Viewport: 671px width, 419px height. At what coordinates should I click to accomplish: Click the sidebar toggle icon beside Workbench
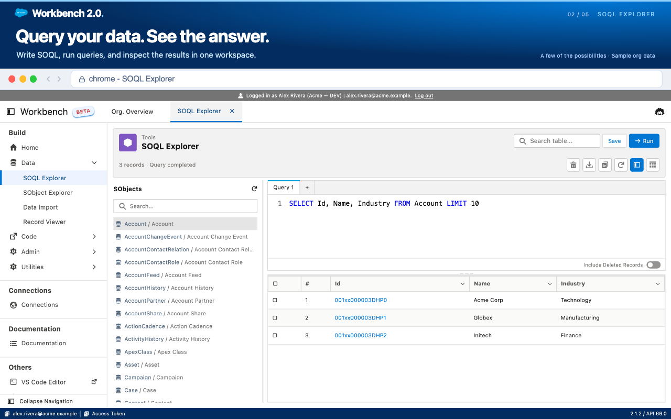tap(10, 112)
